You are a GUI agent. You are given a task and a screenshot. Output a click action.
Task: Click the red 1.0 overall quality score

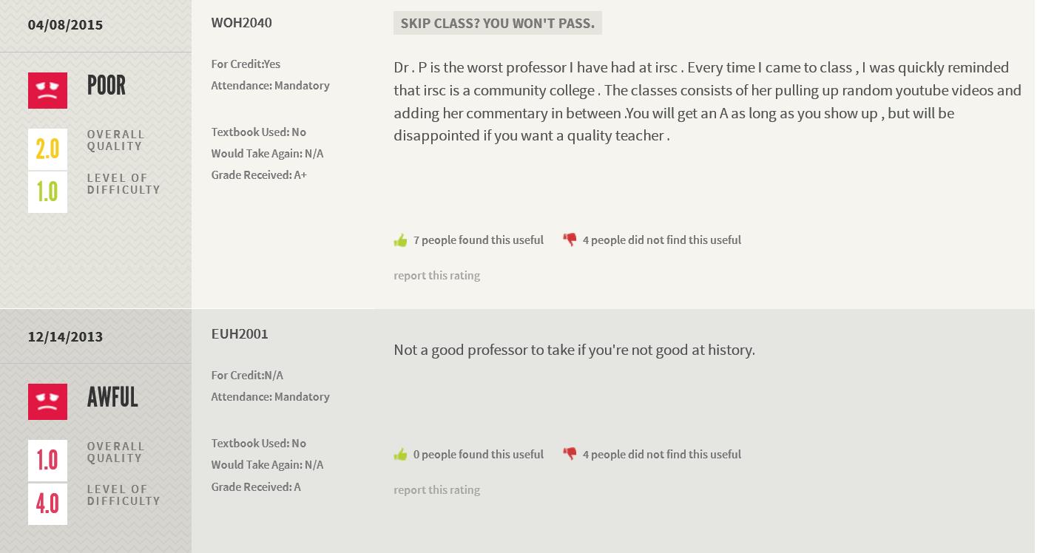47,461
